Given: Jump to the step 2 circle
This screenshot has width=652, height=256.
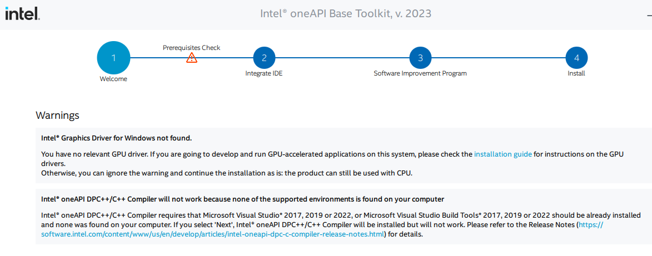Looking at the screenshot, I should click(x=264, y=58).
